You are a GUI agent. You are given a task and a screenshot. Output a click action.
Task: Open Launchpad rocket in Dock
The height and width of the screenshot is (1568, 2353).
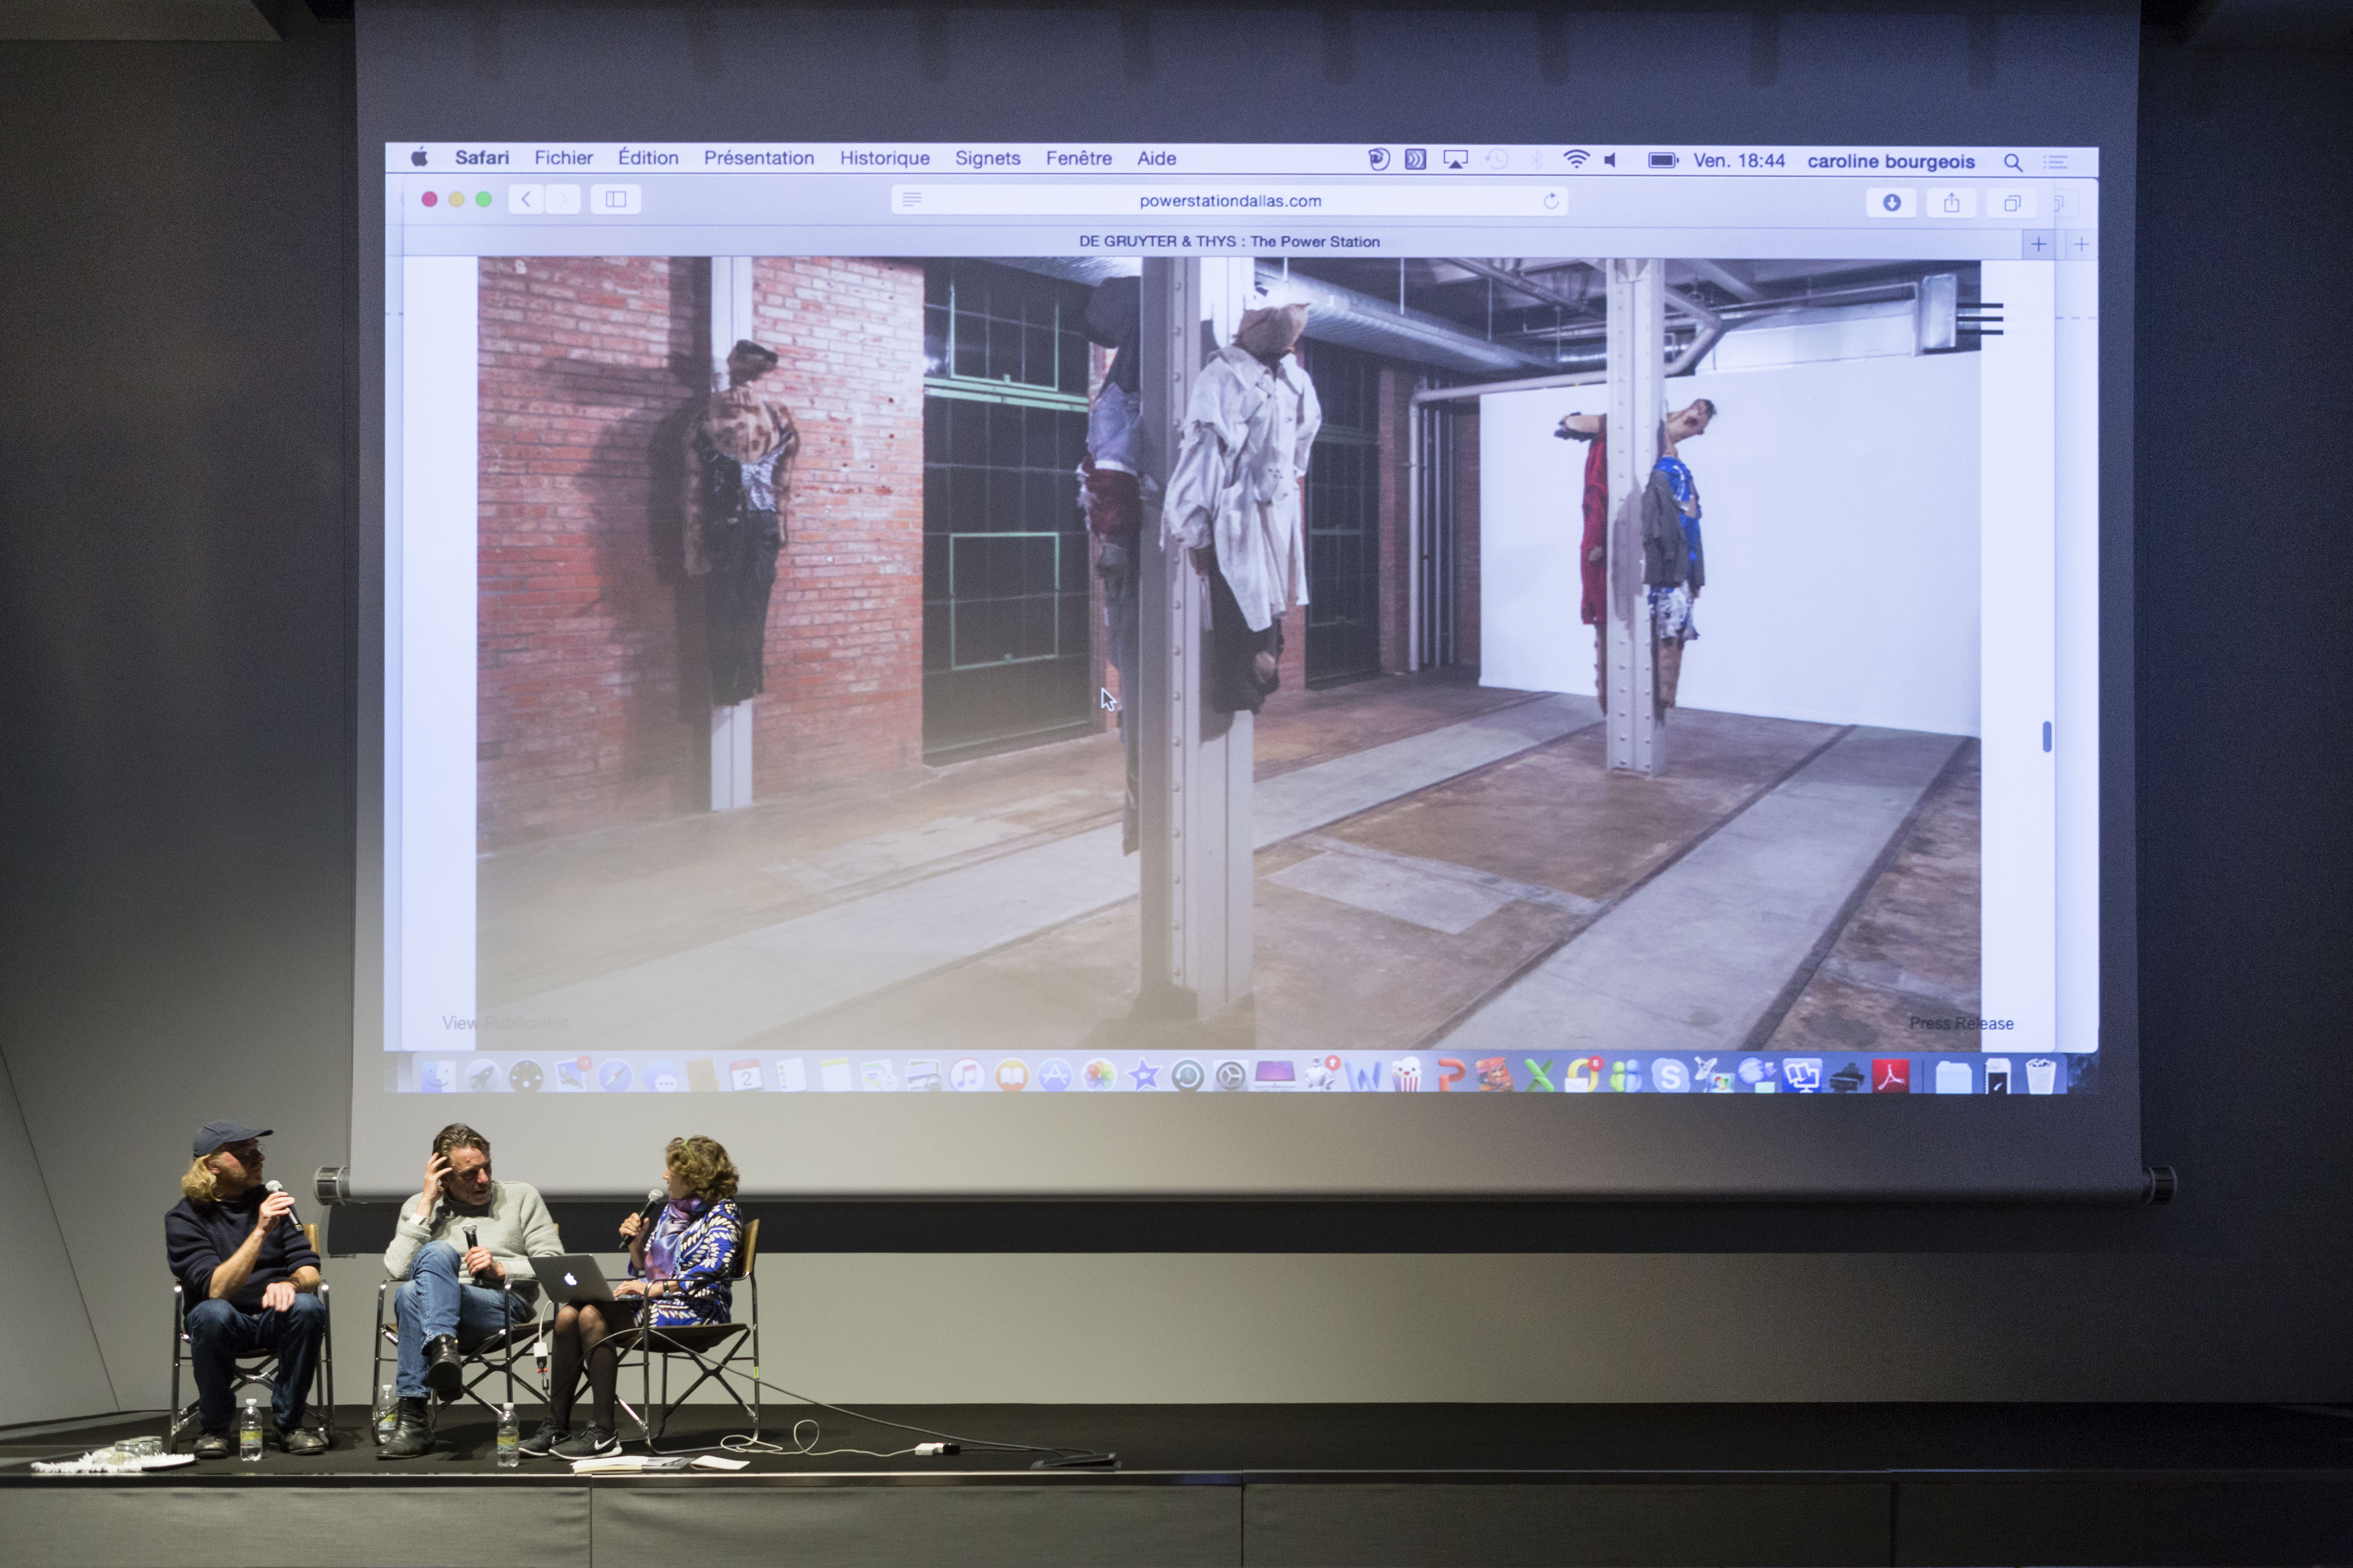[483, 1076]
